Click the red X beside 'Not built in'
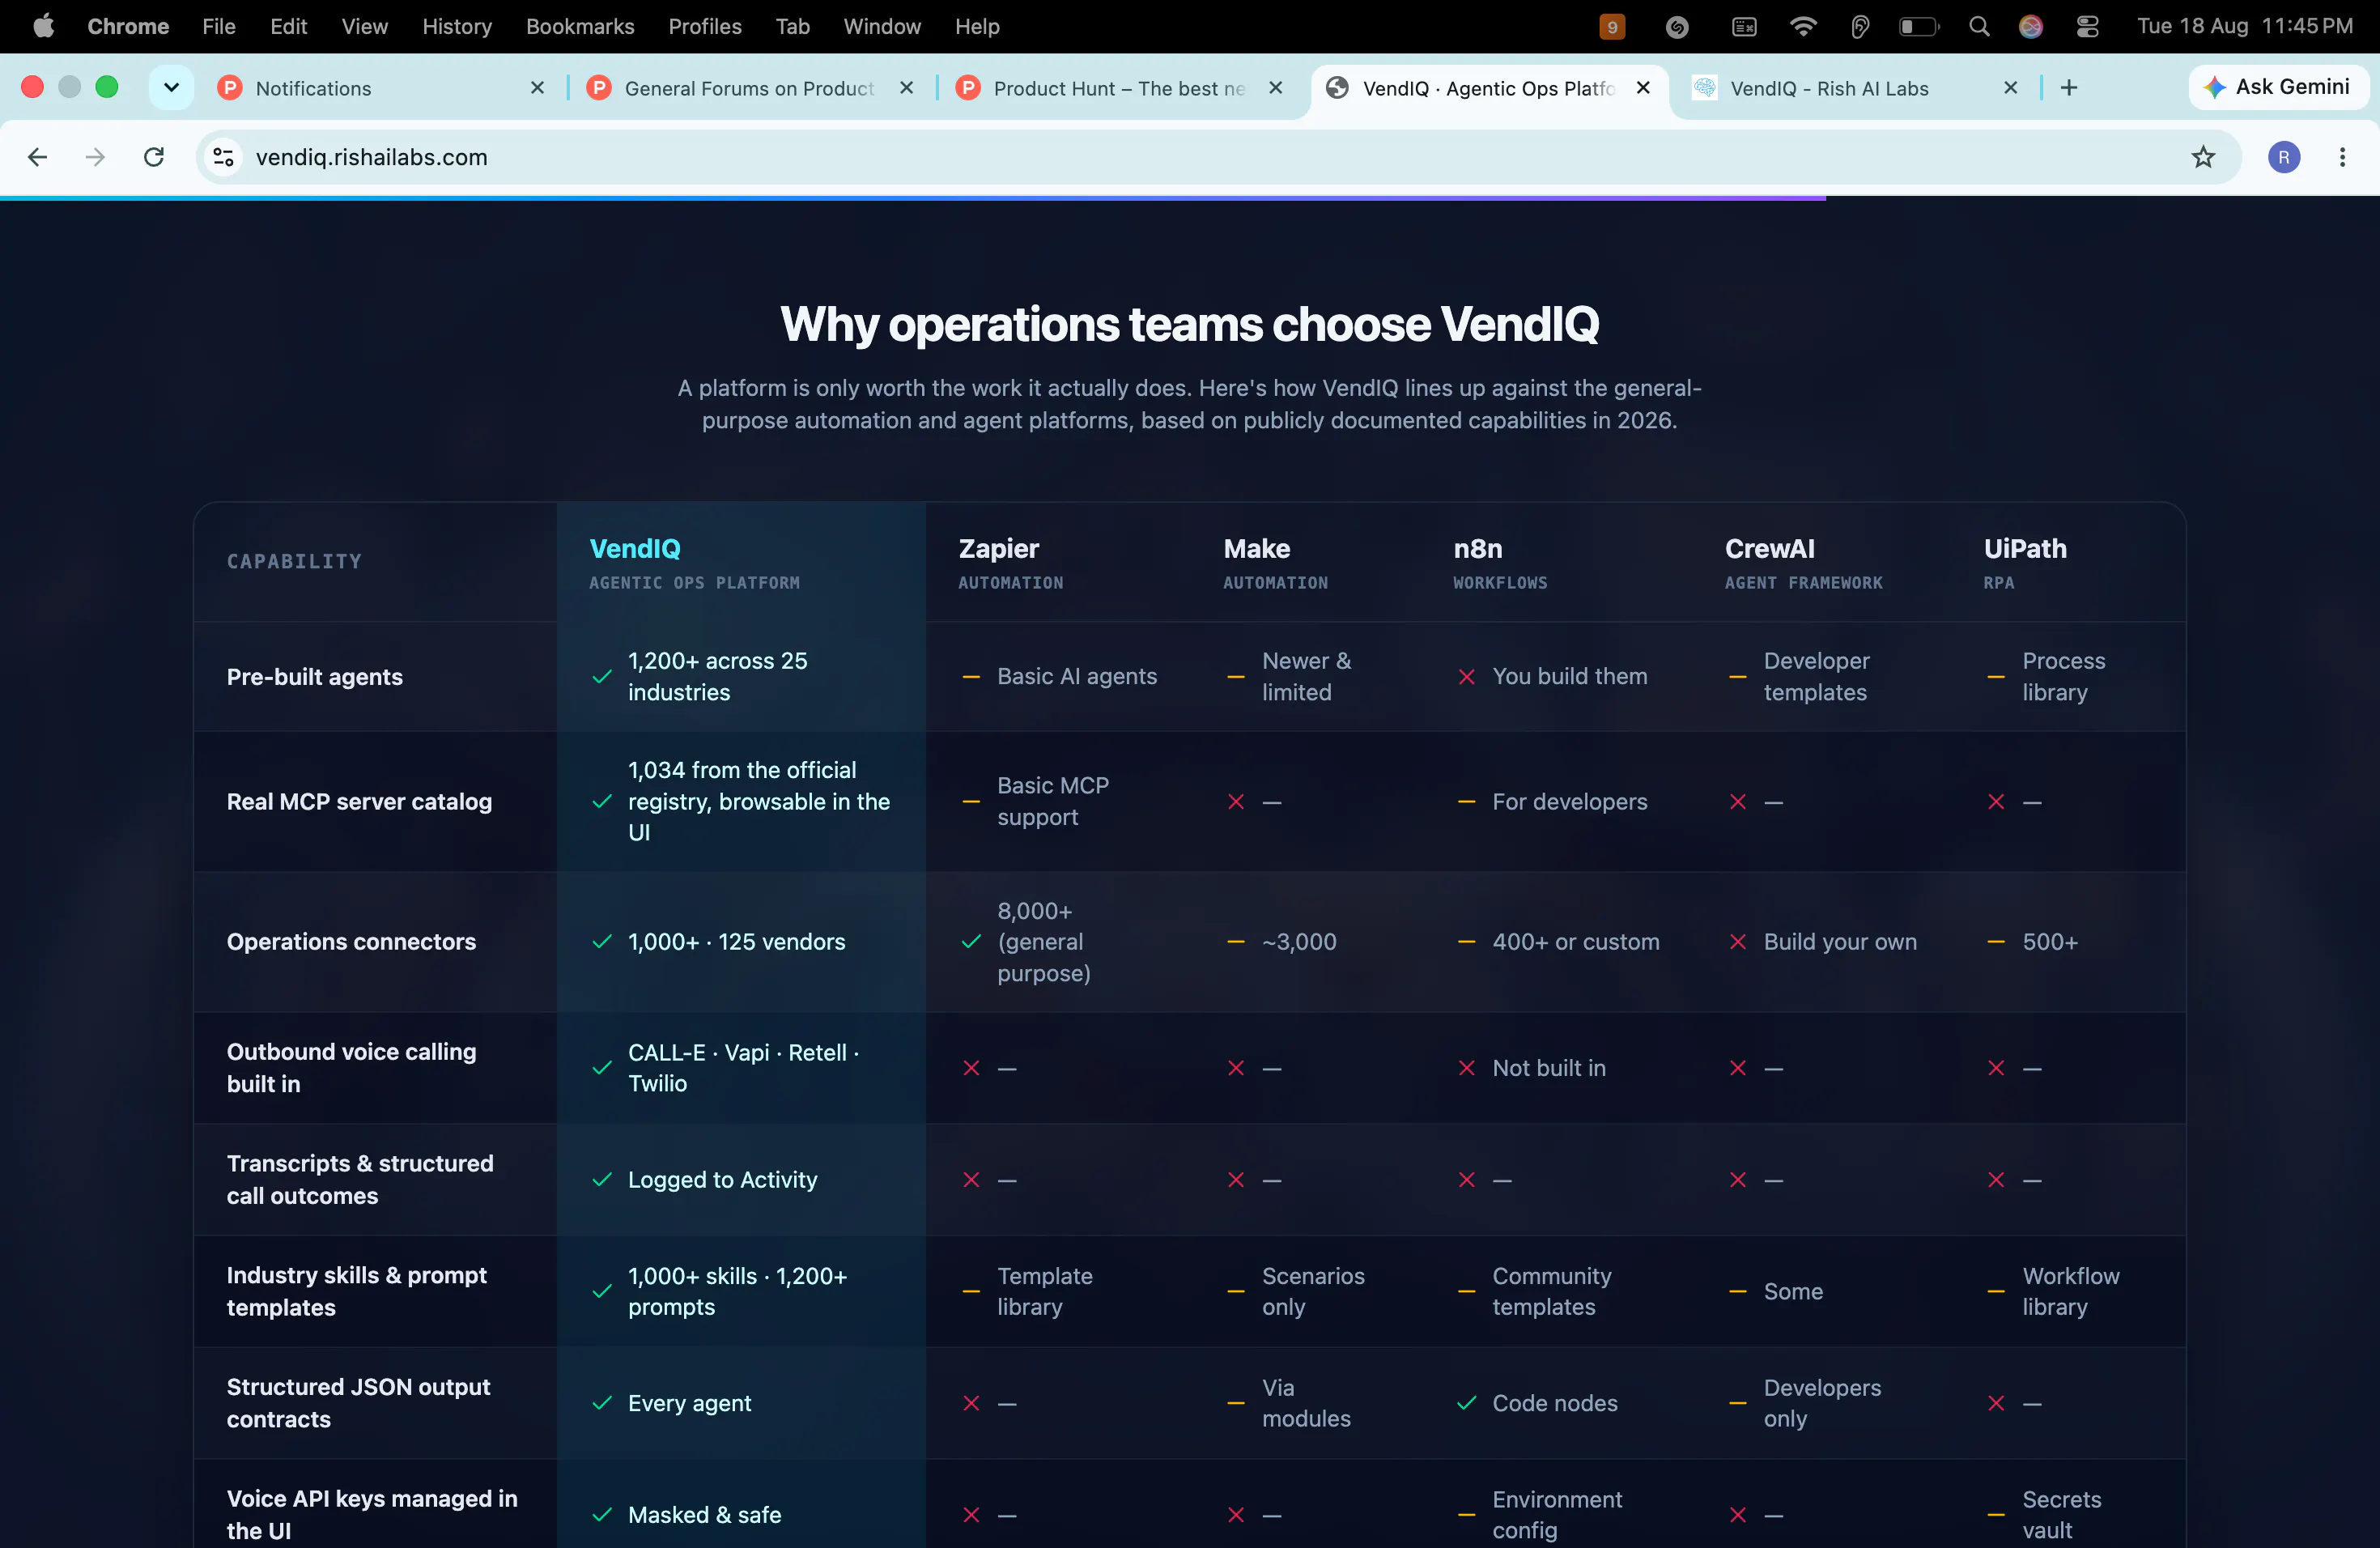Screen dimensions: 2380x1548 point(1466,1067)
